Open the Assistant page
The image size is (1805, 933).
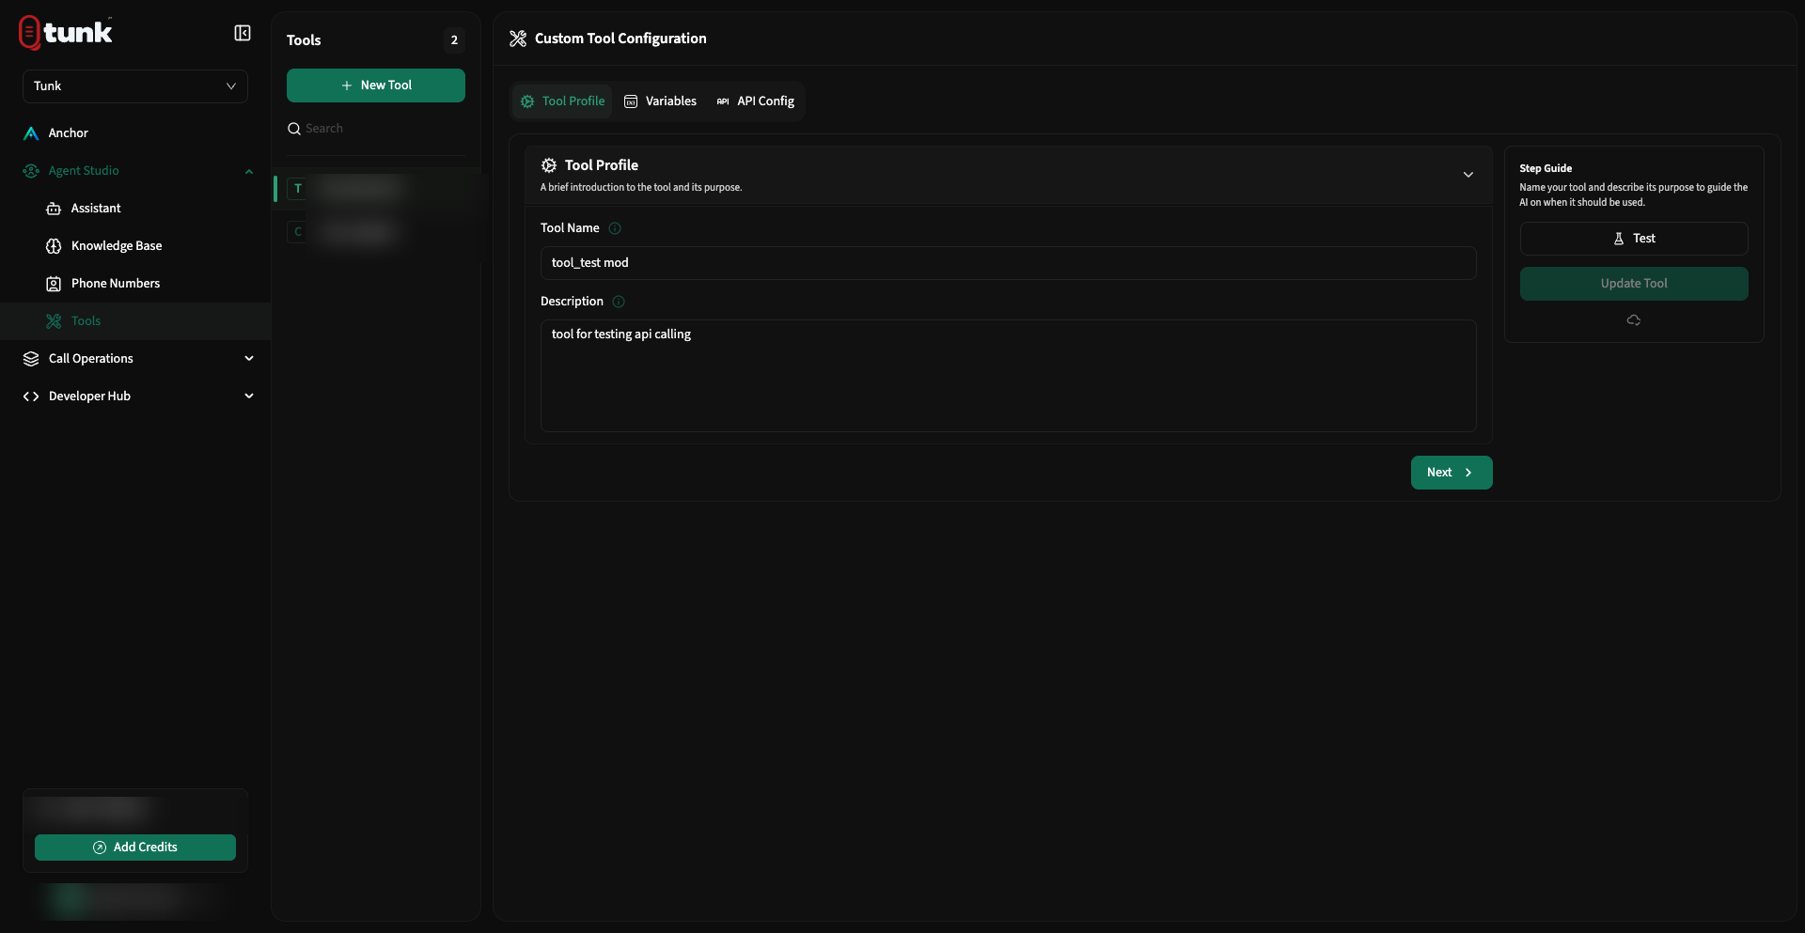pos(135,209)
